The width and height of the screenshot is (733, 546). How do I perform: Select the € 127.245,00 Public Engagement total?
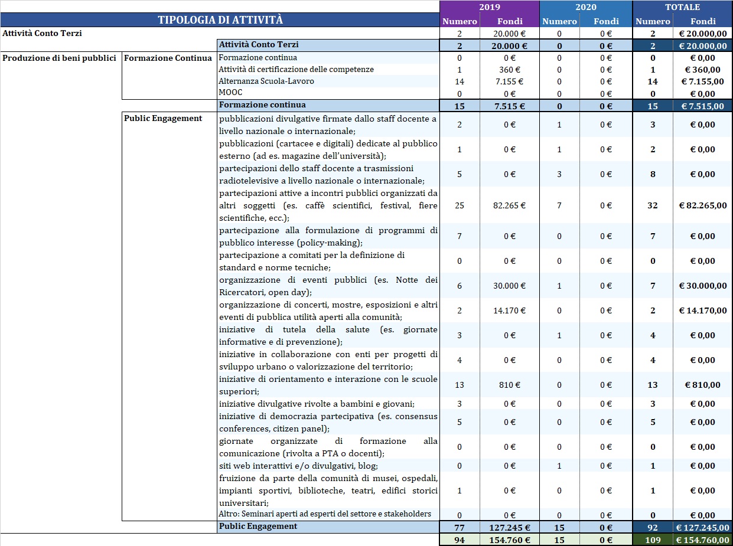(x=702, y=528)
